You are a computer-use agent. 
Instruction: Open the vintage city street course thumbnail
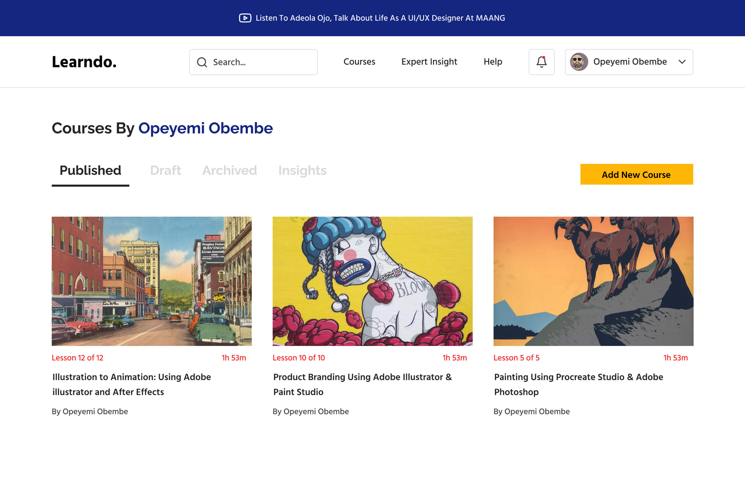pyautogui.click(x=152, y=281)
